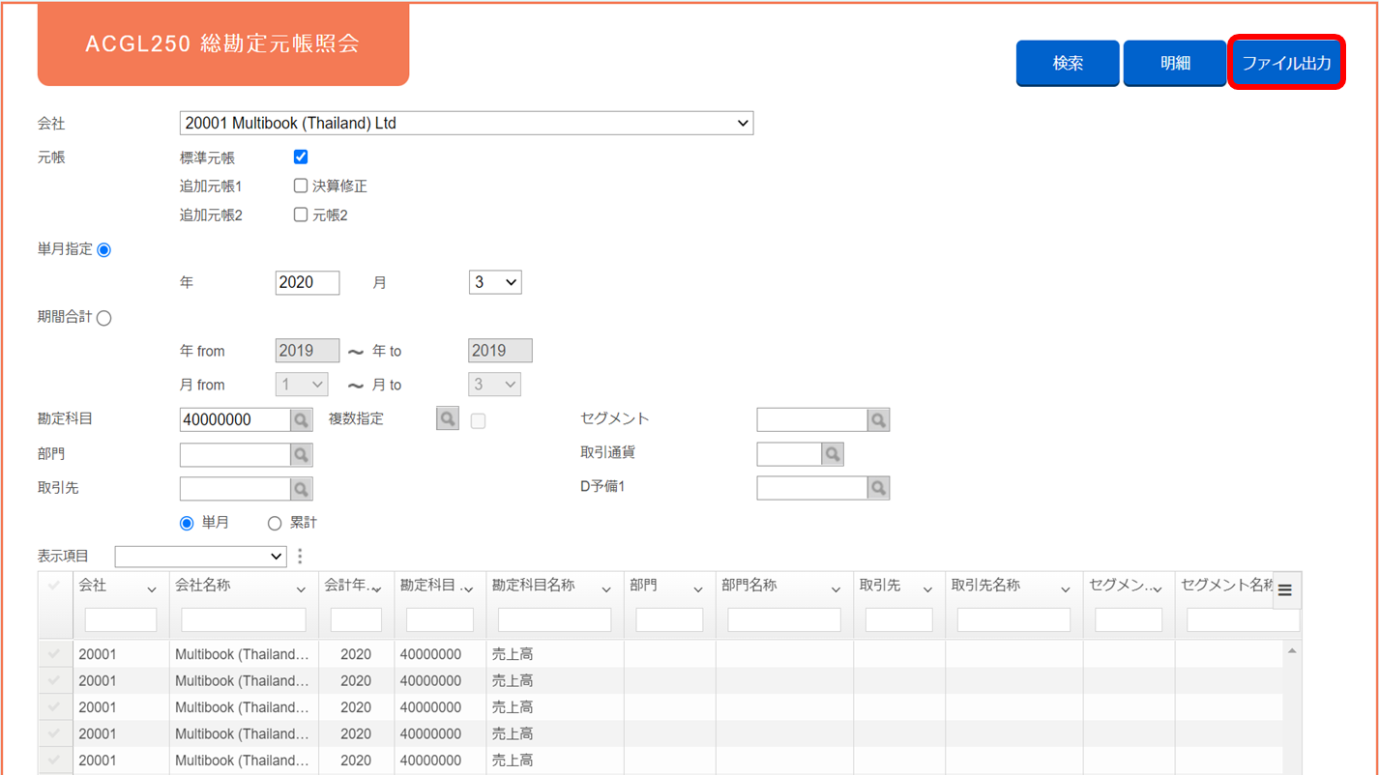The width and height of the screenshot is (1379, 775).
Task: Choose the 累計 radio option
Action: pos(275,523)
